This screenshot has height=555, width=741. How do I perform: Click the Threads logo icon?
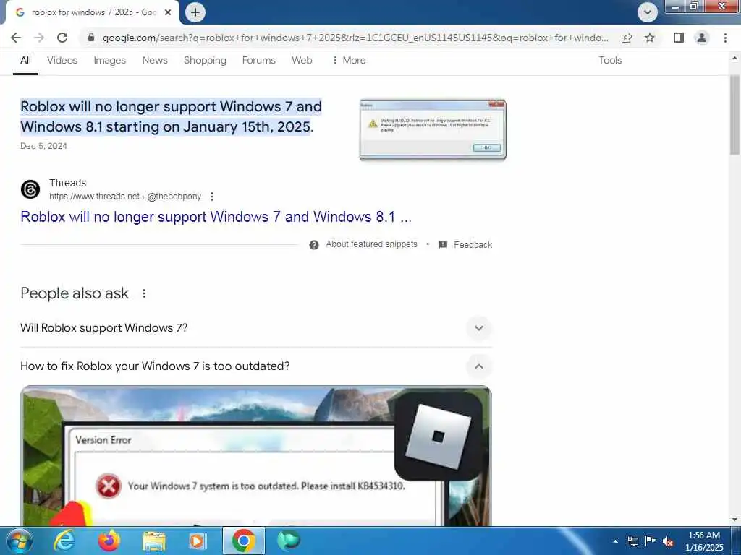30,189
